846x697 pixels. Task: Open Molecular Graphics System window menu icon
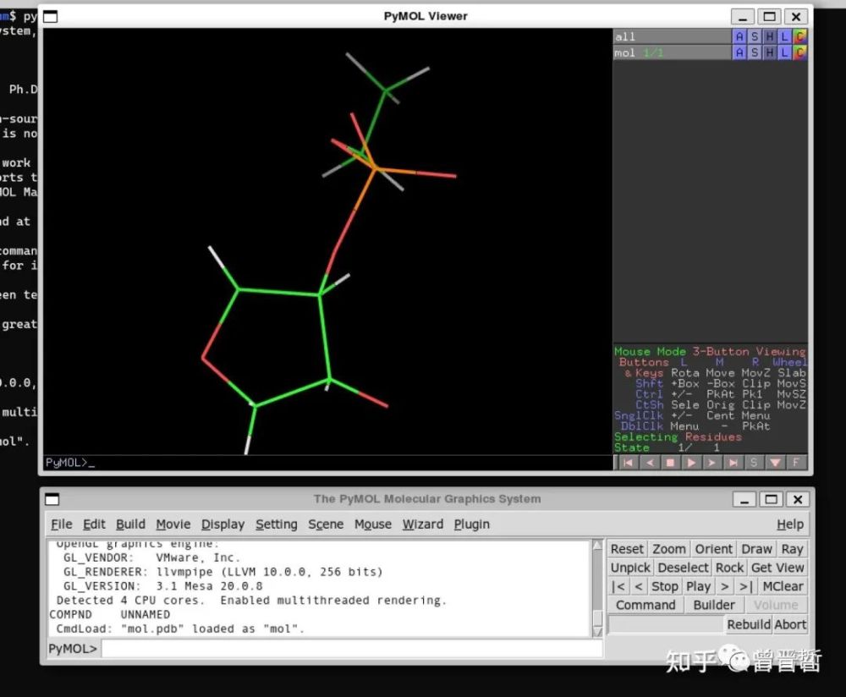point(52,499)
